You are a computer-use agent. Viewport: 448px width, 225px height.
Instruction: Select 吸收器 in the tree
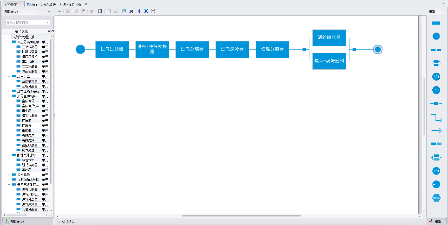27,170
